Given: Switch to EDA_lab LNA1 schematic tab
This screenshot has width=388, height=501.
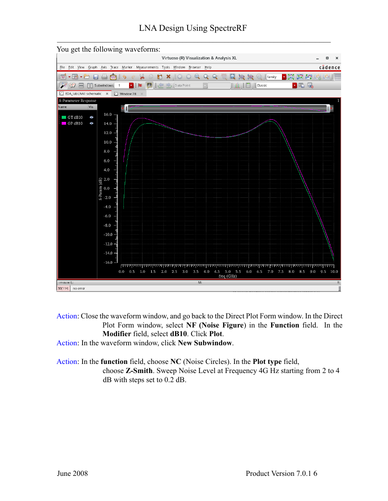Looking at the screenshot, I should coord(83,94).
